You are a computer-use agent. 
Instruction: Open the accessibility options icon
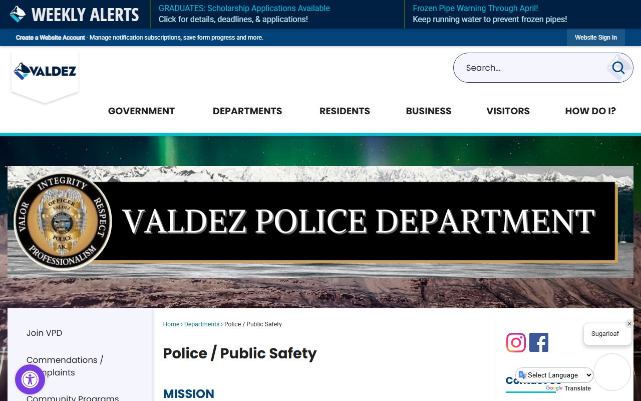30,379
